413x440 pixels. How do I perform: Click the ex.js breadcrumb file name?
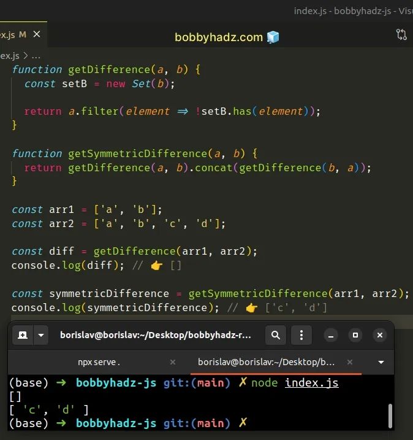[x=10, y=56]
